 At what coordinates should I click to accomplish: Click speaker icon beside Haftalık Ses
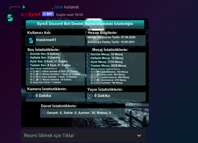[x=28, y=58]
